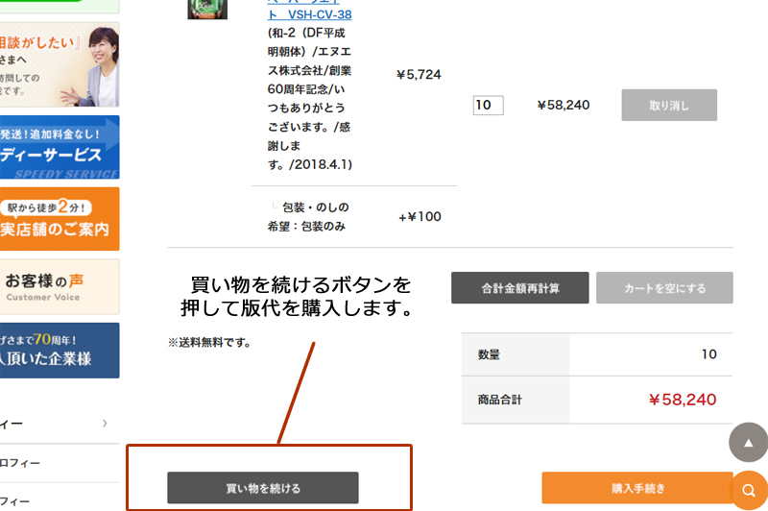This screenshot has width=768, height=511.
Task: Click the VSH-CV-38 product link
Action: 309,13
